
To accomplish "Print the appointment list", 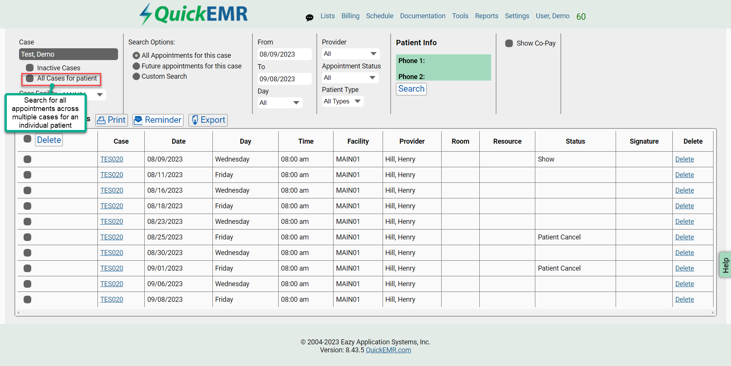I will (x=112, y=120).
